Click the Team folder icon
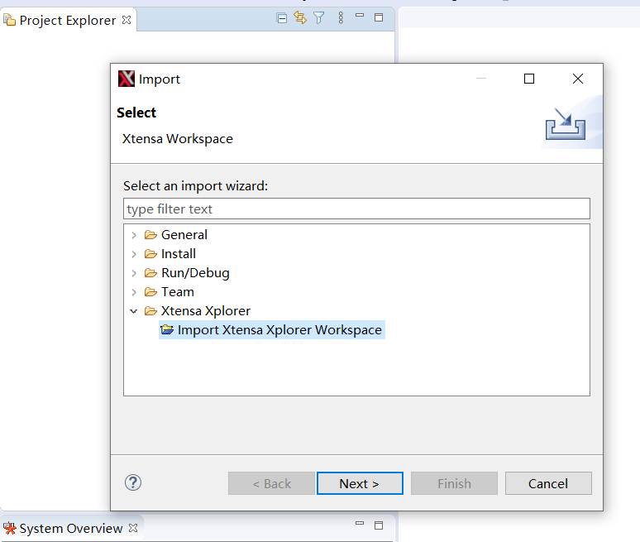The height and width of the screenshot is (542, 640). tap(150, 292)
